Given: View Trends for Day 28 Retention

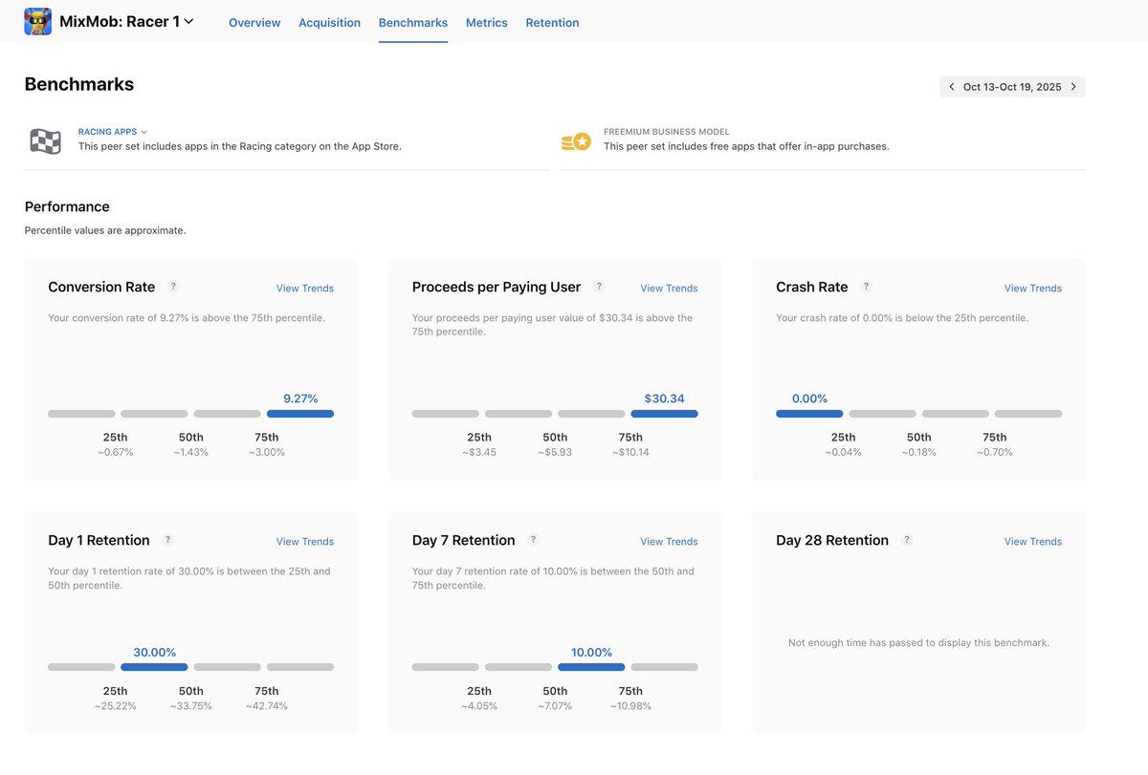Looking at the screenshot, I should tap(1033, 541).
